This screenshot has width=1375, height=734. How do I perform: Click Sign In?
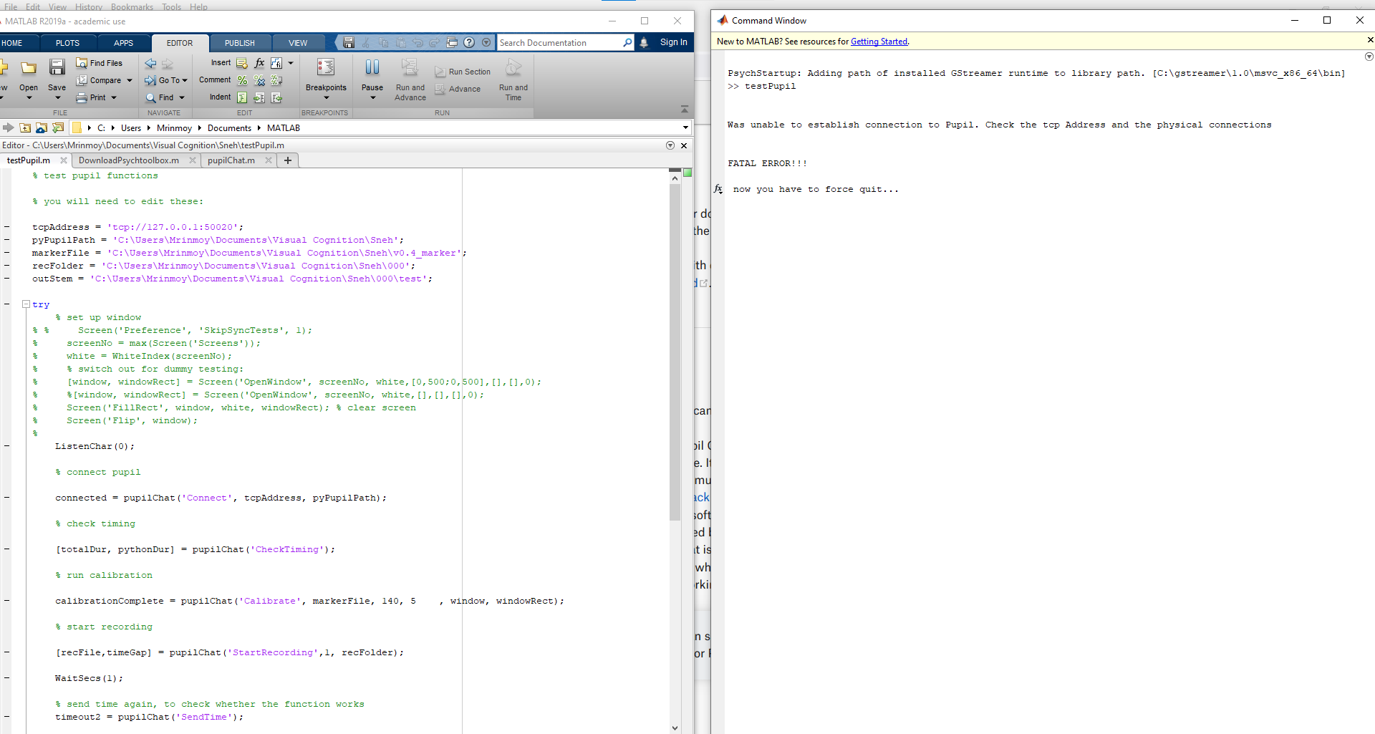(673, 42)
